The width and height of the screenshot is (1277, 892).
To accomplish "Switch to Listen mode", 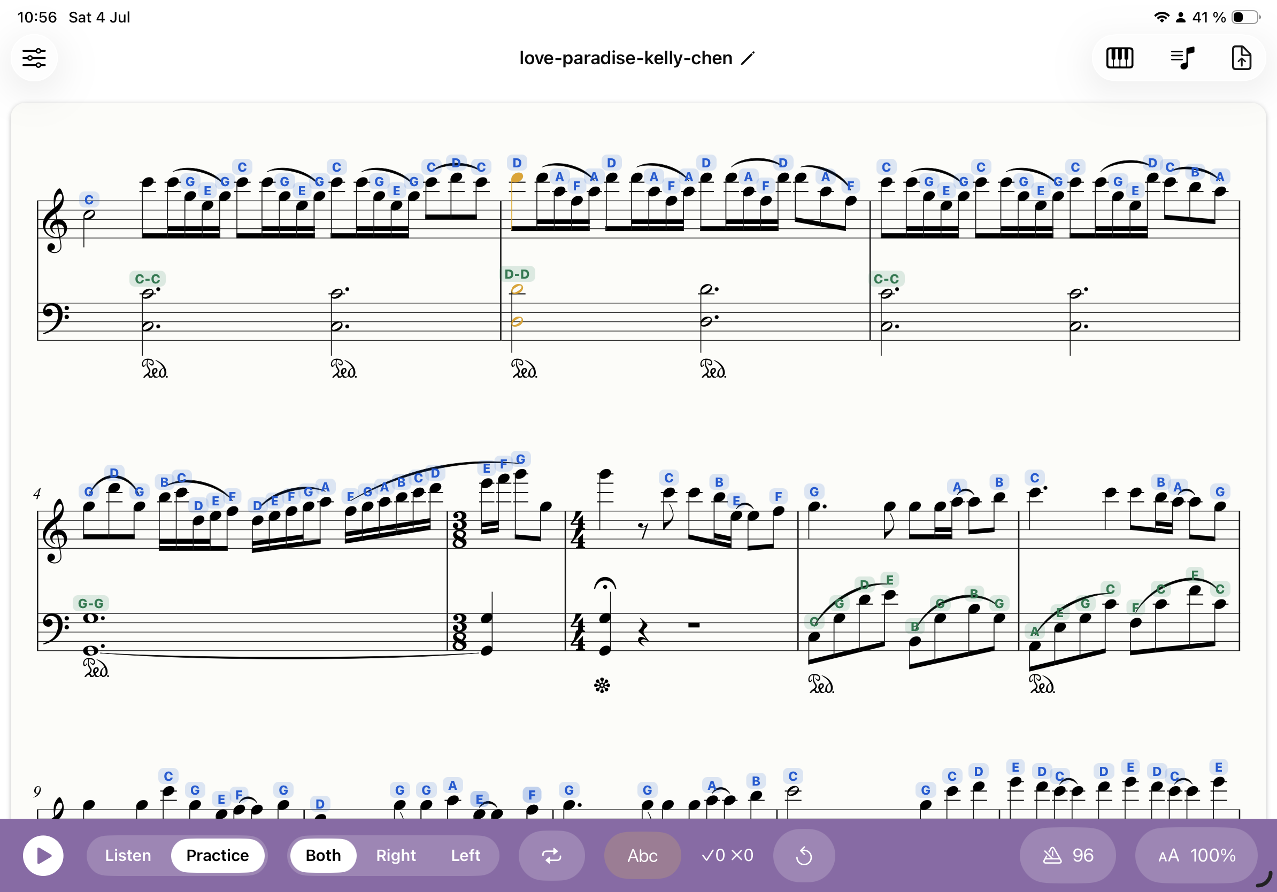I will click(128, 855).
